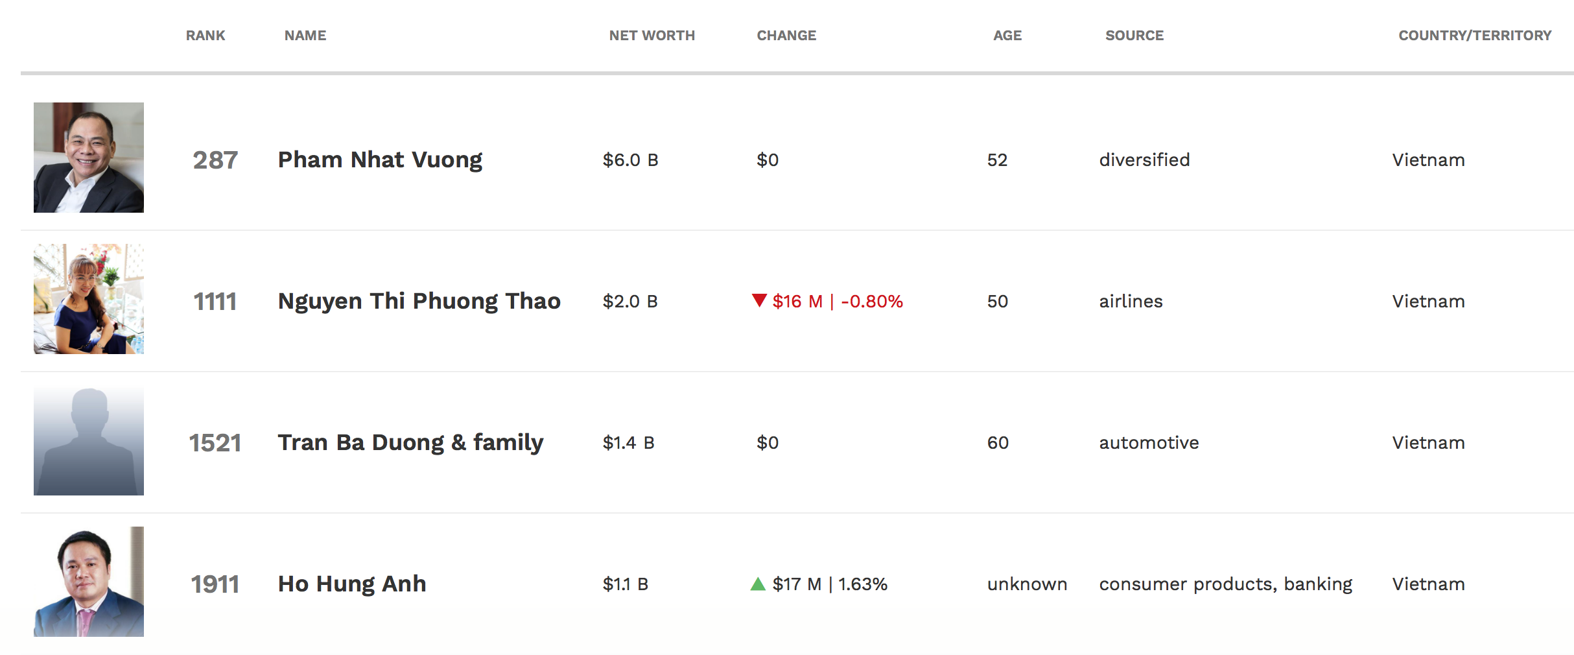Screen dimensions: 1574x655
Task: Click rank number 1111
Action: [215, 302]
